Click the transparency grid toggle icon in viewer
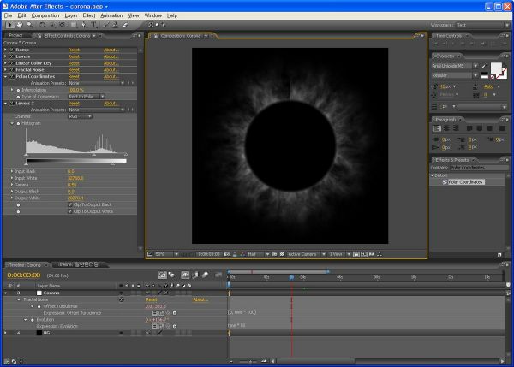This screenshot has width=514, height=367. tap(282, 254)
